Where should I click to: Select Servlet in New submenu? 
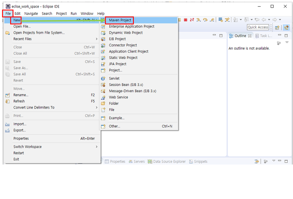138,79
